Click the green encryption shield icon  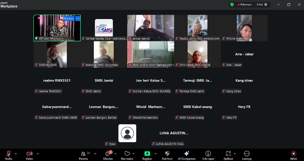232,5
